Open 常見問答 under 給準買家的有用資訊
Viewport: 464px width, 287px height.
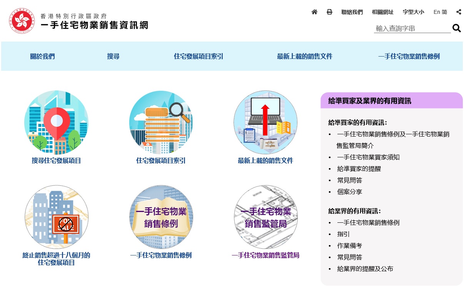tap(349, 180)
